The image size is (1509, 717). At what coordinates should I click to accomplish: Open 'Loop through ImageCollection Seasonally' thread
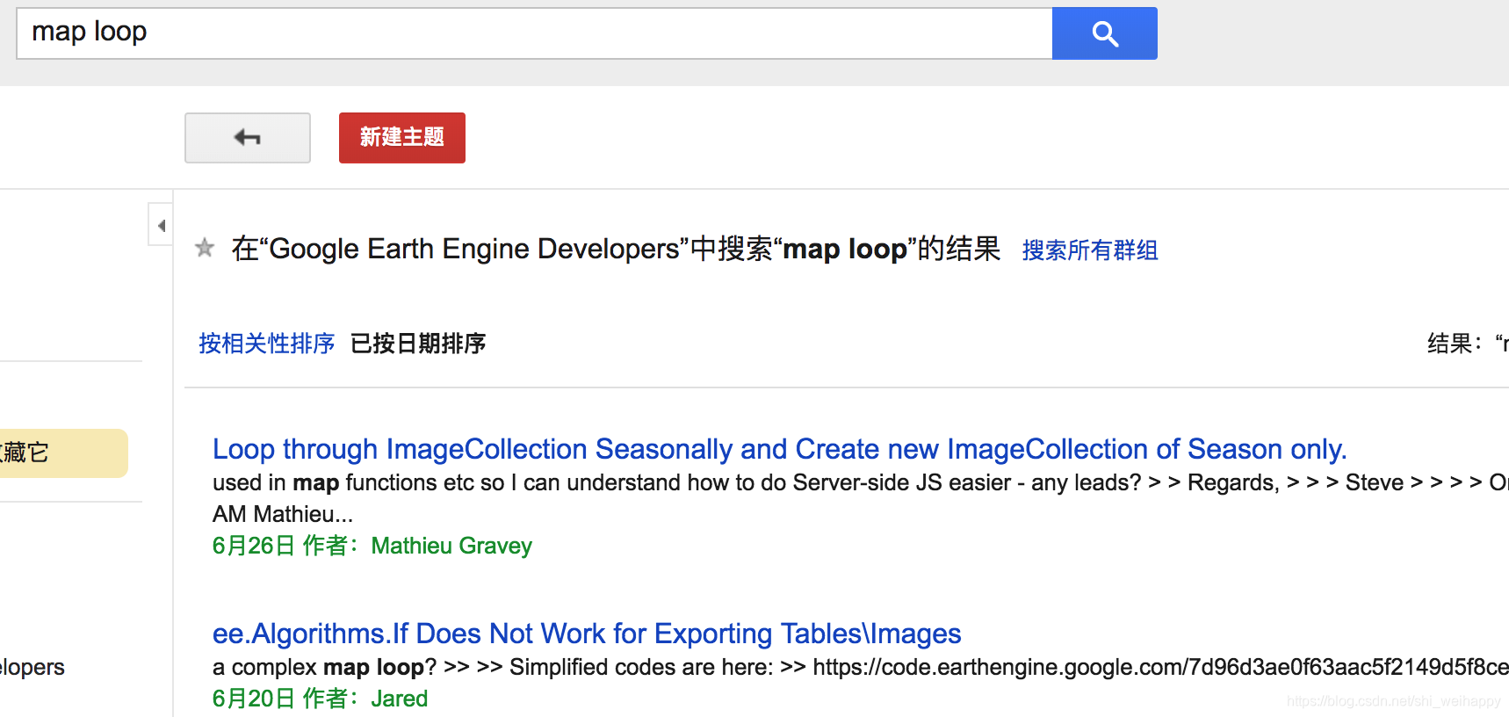[x=779, y=449]
